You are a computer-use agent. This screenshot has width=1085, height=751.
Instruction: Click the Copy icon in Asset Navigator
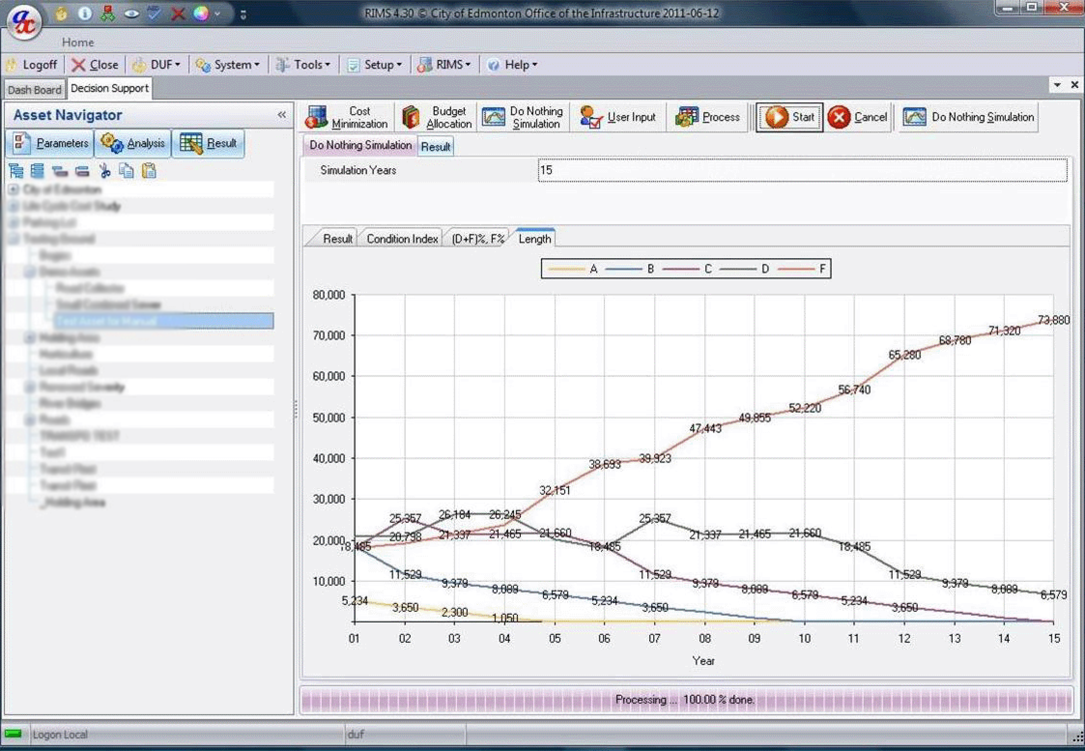click(127, 171)
